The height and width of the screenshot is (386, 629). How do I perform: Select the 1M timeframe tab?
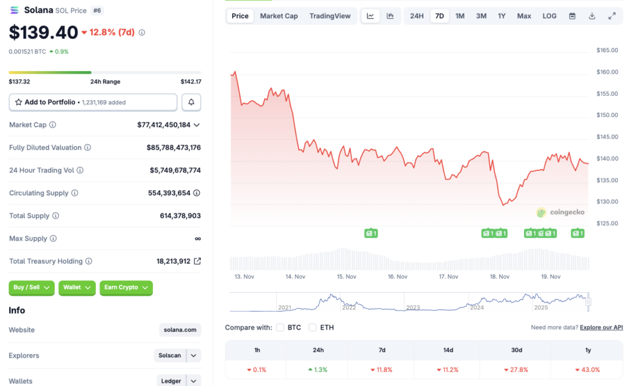[460, 16]
